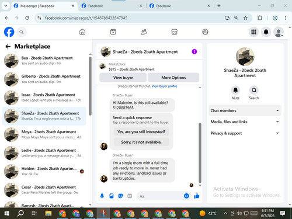Open the Facebook search icon
Viewport: 292px width, 219px height.
22,32
